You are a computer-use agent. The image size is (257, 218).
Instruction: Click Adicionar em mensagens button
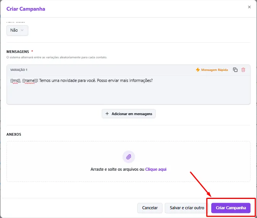(128, 114)
